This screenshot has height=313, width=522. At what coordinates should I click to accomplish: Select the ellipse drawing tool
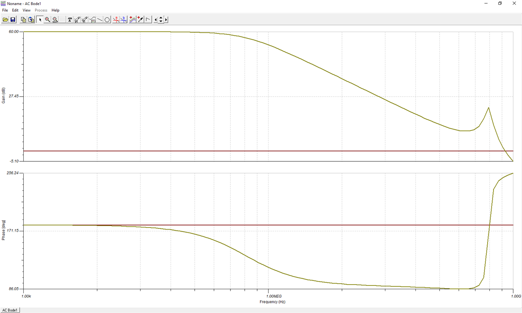(106, 19)
